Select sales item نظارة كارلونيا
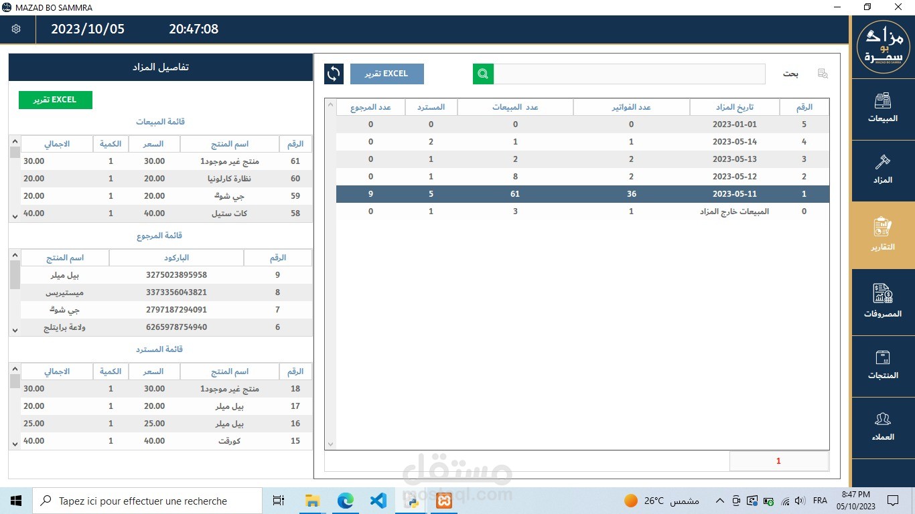Image resolution: width=915 pixels, height=514 pixels. coord(166,179)
